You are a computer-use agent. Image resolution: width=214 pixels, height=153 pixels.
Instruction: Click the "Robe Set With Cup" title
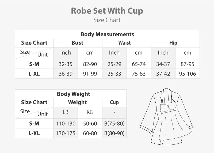[107, 11]
